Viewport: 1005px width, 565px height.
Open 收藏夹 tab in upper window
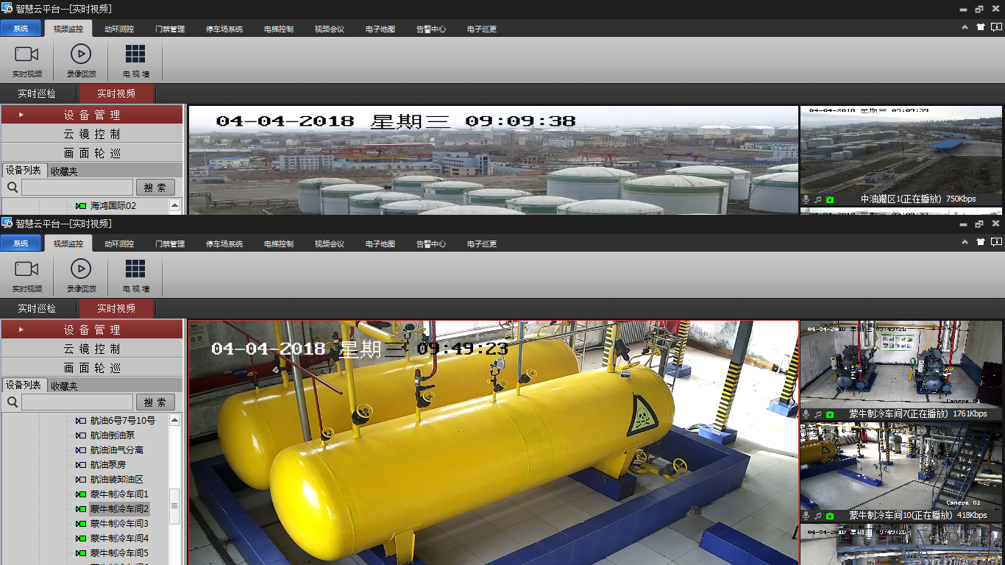(x=64, y=171)
